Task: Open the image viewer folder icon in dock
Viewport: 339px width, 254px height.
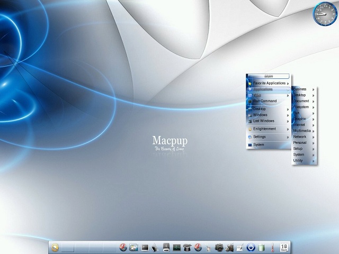Action: coord(133,247)
